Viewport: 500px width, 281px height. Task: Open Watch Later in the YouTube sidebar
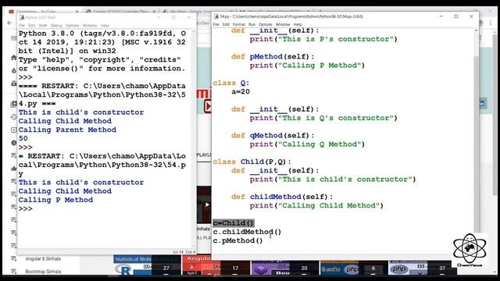14,143
